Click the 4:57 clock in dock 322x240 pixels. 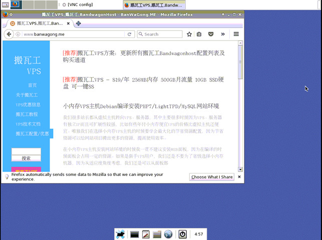(x=199, y=234)
